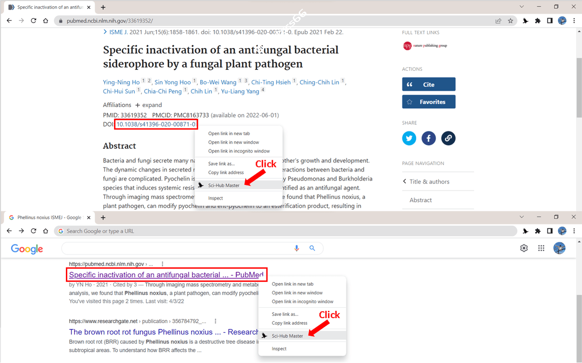Click home icon in top browser window
The image size is (582, 363).
click(45, 20)
